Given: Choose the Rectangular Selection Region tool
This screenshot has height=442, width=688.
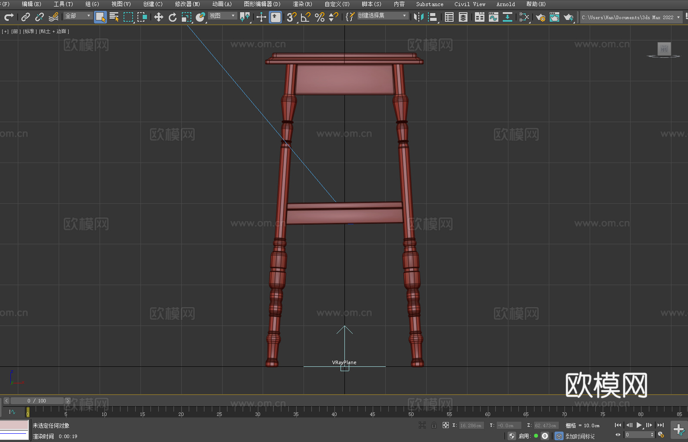Looking at the screenshot, I should [x=128, y=17].
